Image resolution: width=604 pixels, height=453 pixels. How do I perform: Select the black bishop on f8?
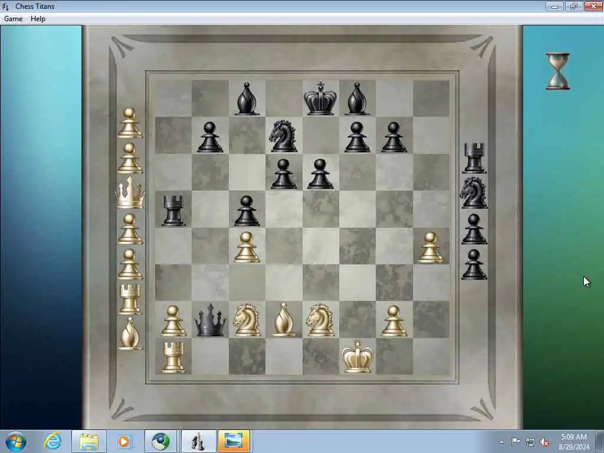(357, 99)
